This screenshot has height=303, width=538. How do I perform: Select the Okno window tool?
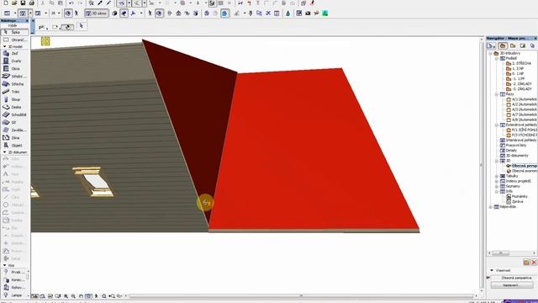coord(15,69)
